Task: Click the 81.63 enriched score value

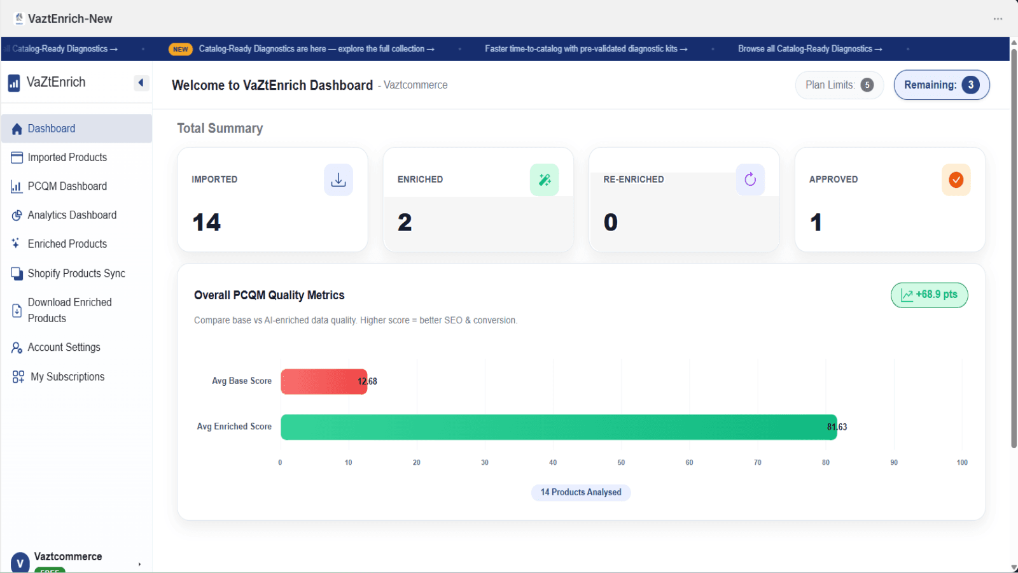Action: (837, 427)
